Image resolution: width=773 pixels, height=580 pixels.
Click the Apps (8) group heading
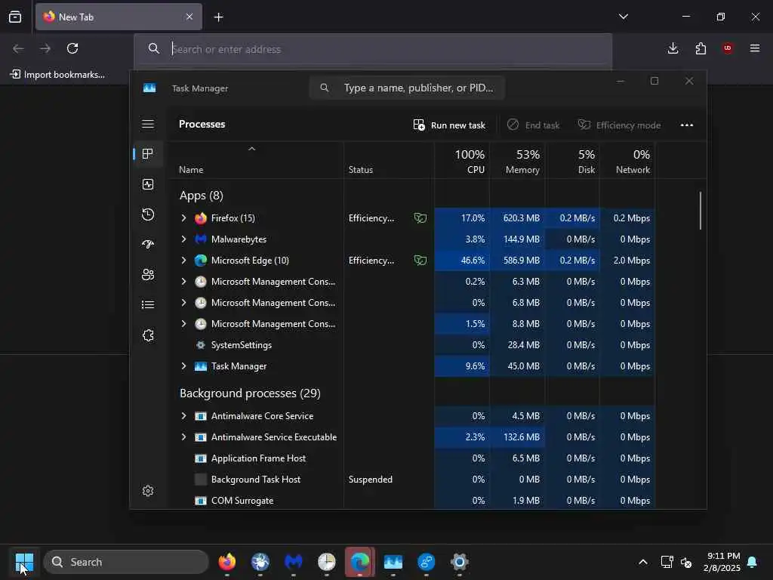pyautogui.click(x=202, y=196)
